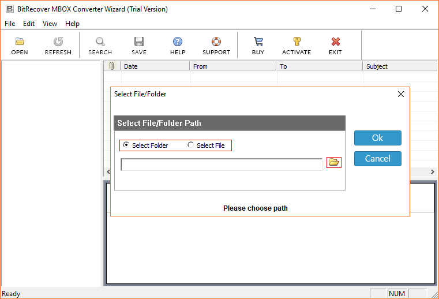Close the Select File/Folder dialog
The image size is (439, 299).
[401, 94]
